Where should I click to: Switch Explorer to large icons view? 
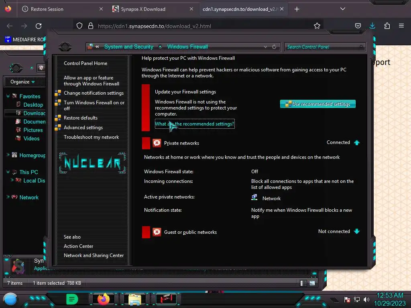coord(312,283)
